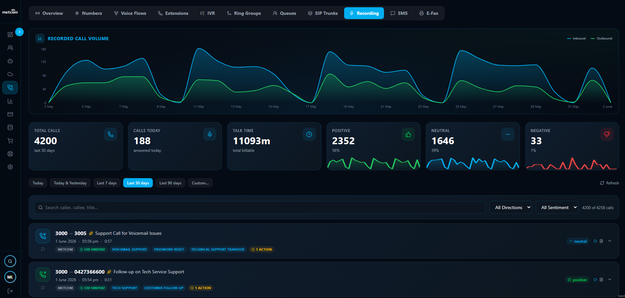
Task: Play the Tech Service Support follow-up recording
Action: point(595,280)
